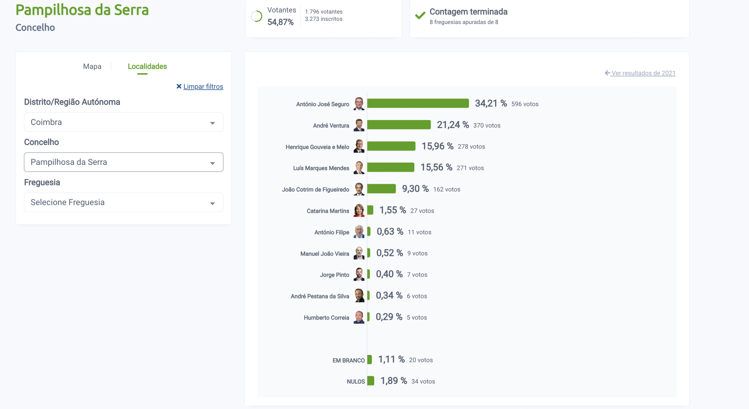
Task: Select the Localidades tab
Action: click(147, 66)
